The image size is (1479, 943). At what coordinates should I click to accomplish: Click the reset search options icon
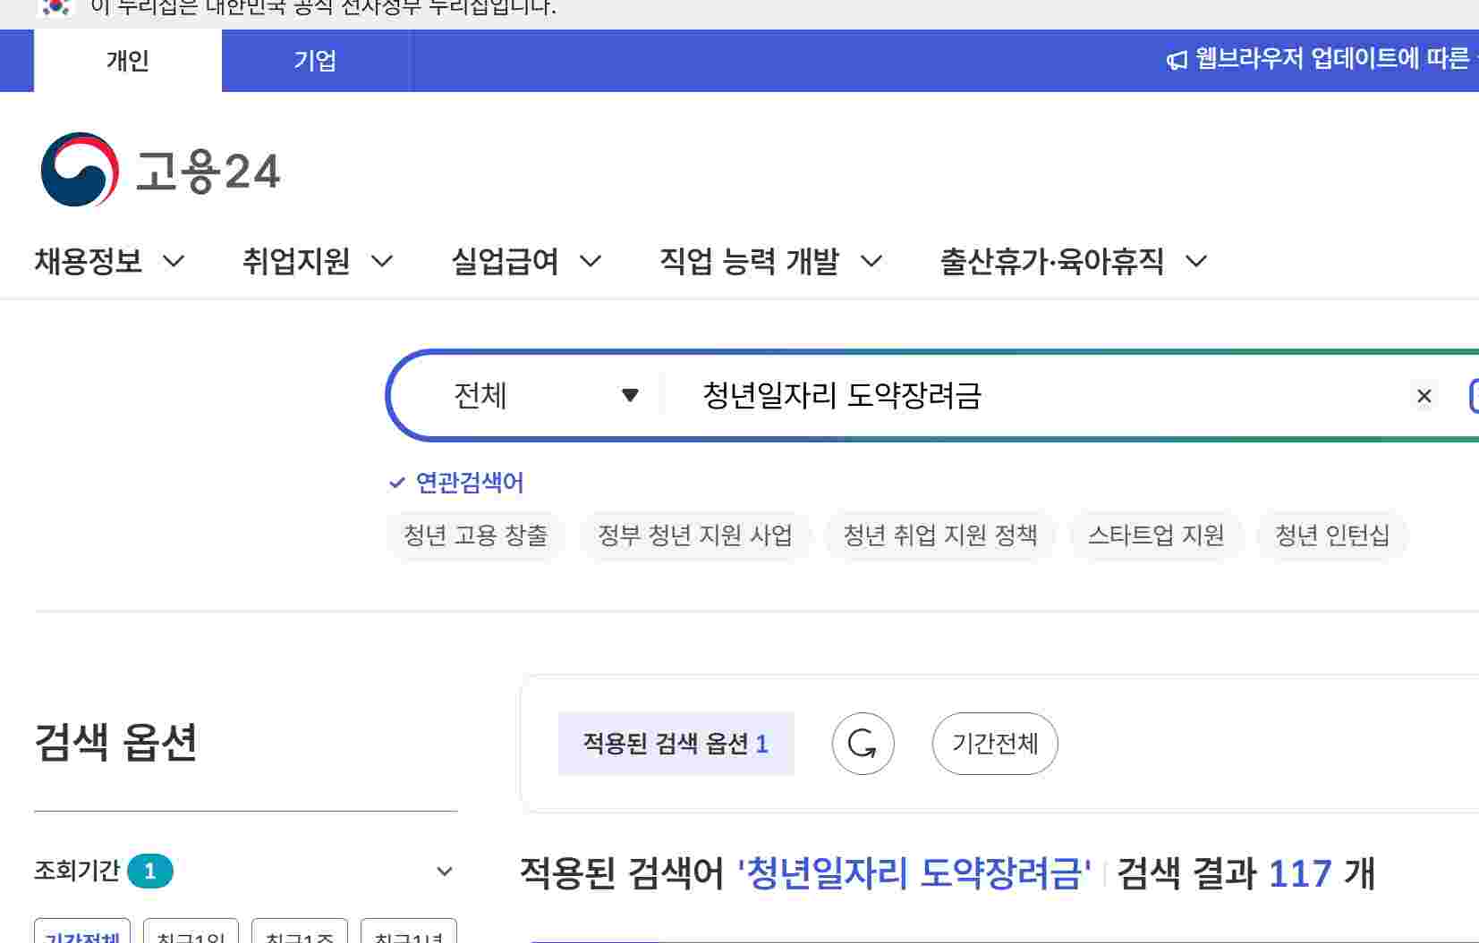coord(863,744)
